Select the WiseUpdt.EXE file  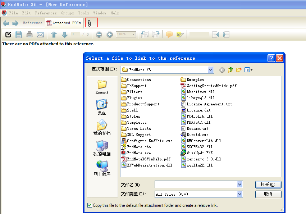pos(197,153)
